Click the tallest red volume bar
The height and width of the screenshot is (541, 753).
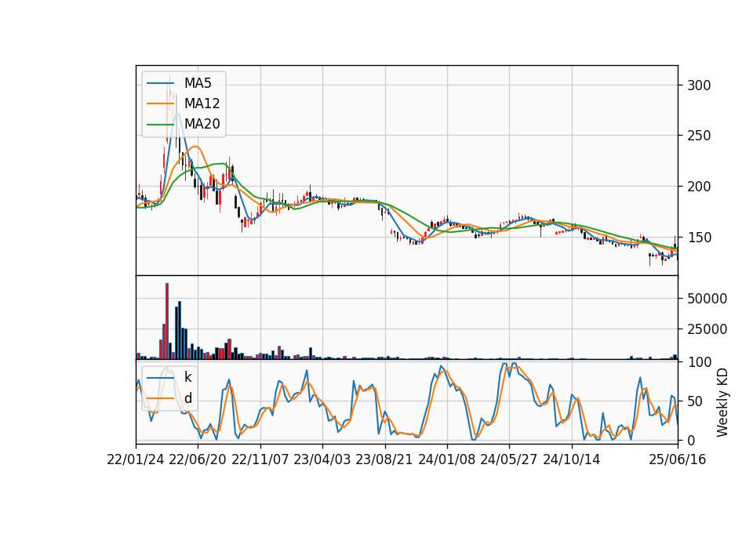pyautogui.click(x=166, y=321)
